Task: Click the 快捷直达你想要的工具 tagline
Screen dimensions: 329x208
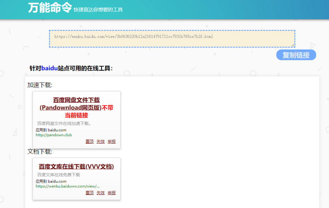Action: [x=98, y=10]
